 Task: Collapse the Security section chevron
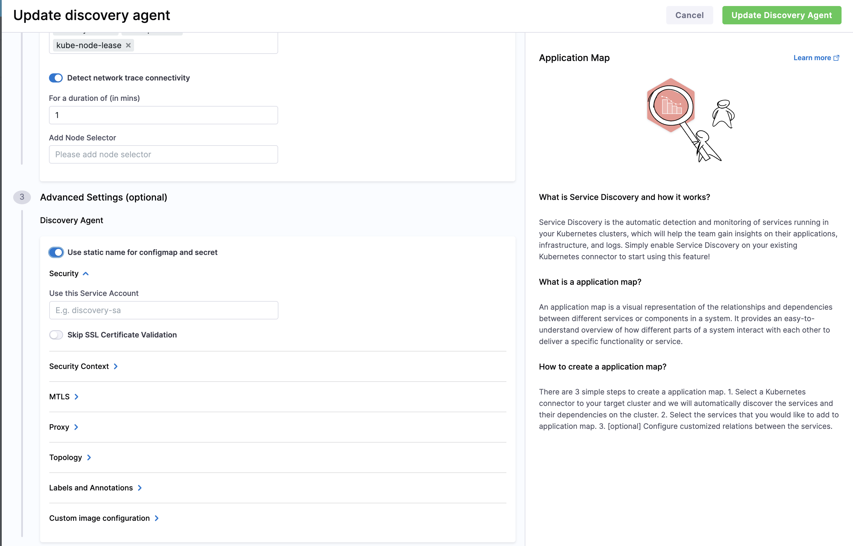pos(86,274)
